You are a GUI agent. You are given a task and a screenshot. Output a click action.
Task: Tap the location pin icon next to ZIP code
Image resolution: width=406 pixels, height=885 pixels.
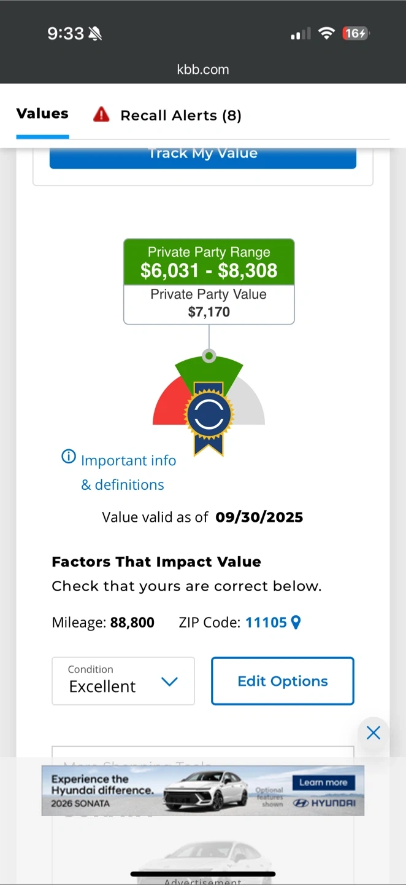296,623
